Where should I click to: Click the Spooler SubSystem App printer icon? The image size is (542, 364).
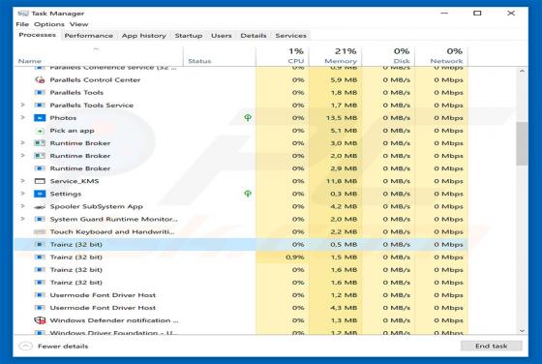pyautogui.click(x=40, y=207)
